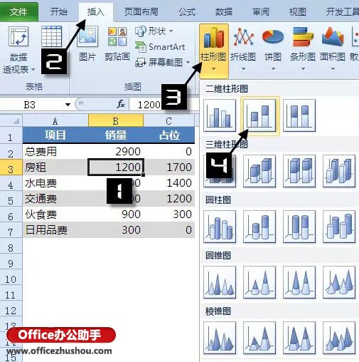
Task: Open the File (文件) tab
Action: pyautogui.click(x=19, y=11)
